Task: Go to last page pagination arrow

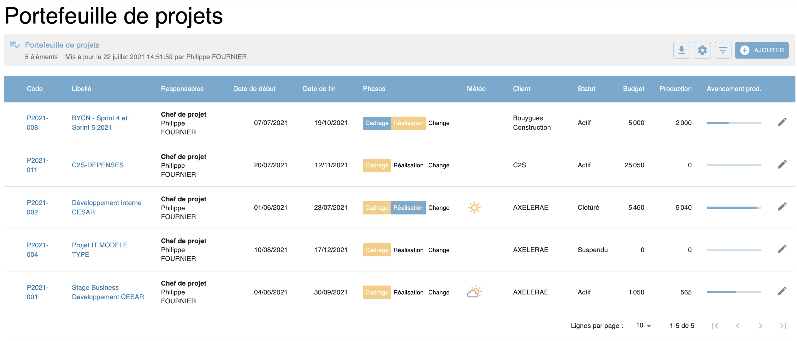Action: pos(783,326)
